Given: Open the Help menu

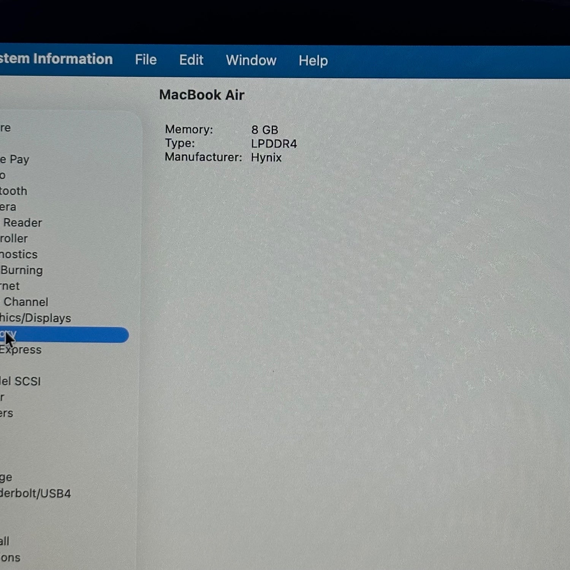Looking at the screenshot, I should [313, 61].
